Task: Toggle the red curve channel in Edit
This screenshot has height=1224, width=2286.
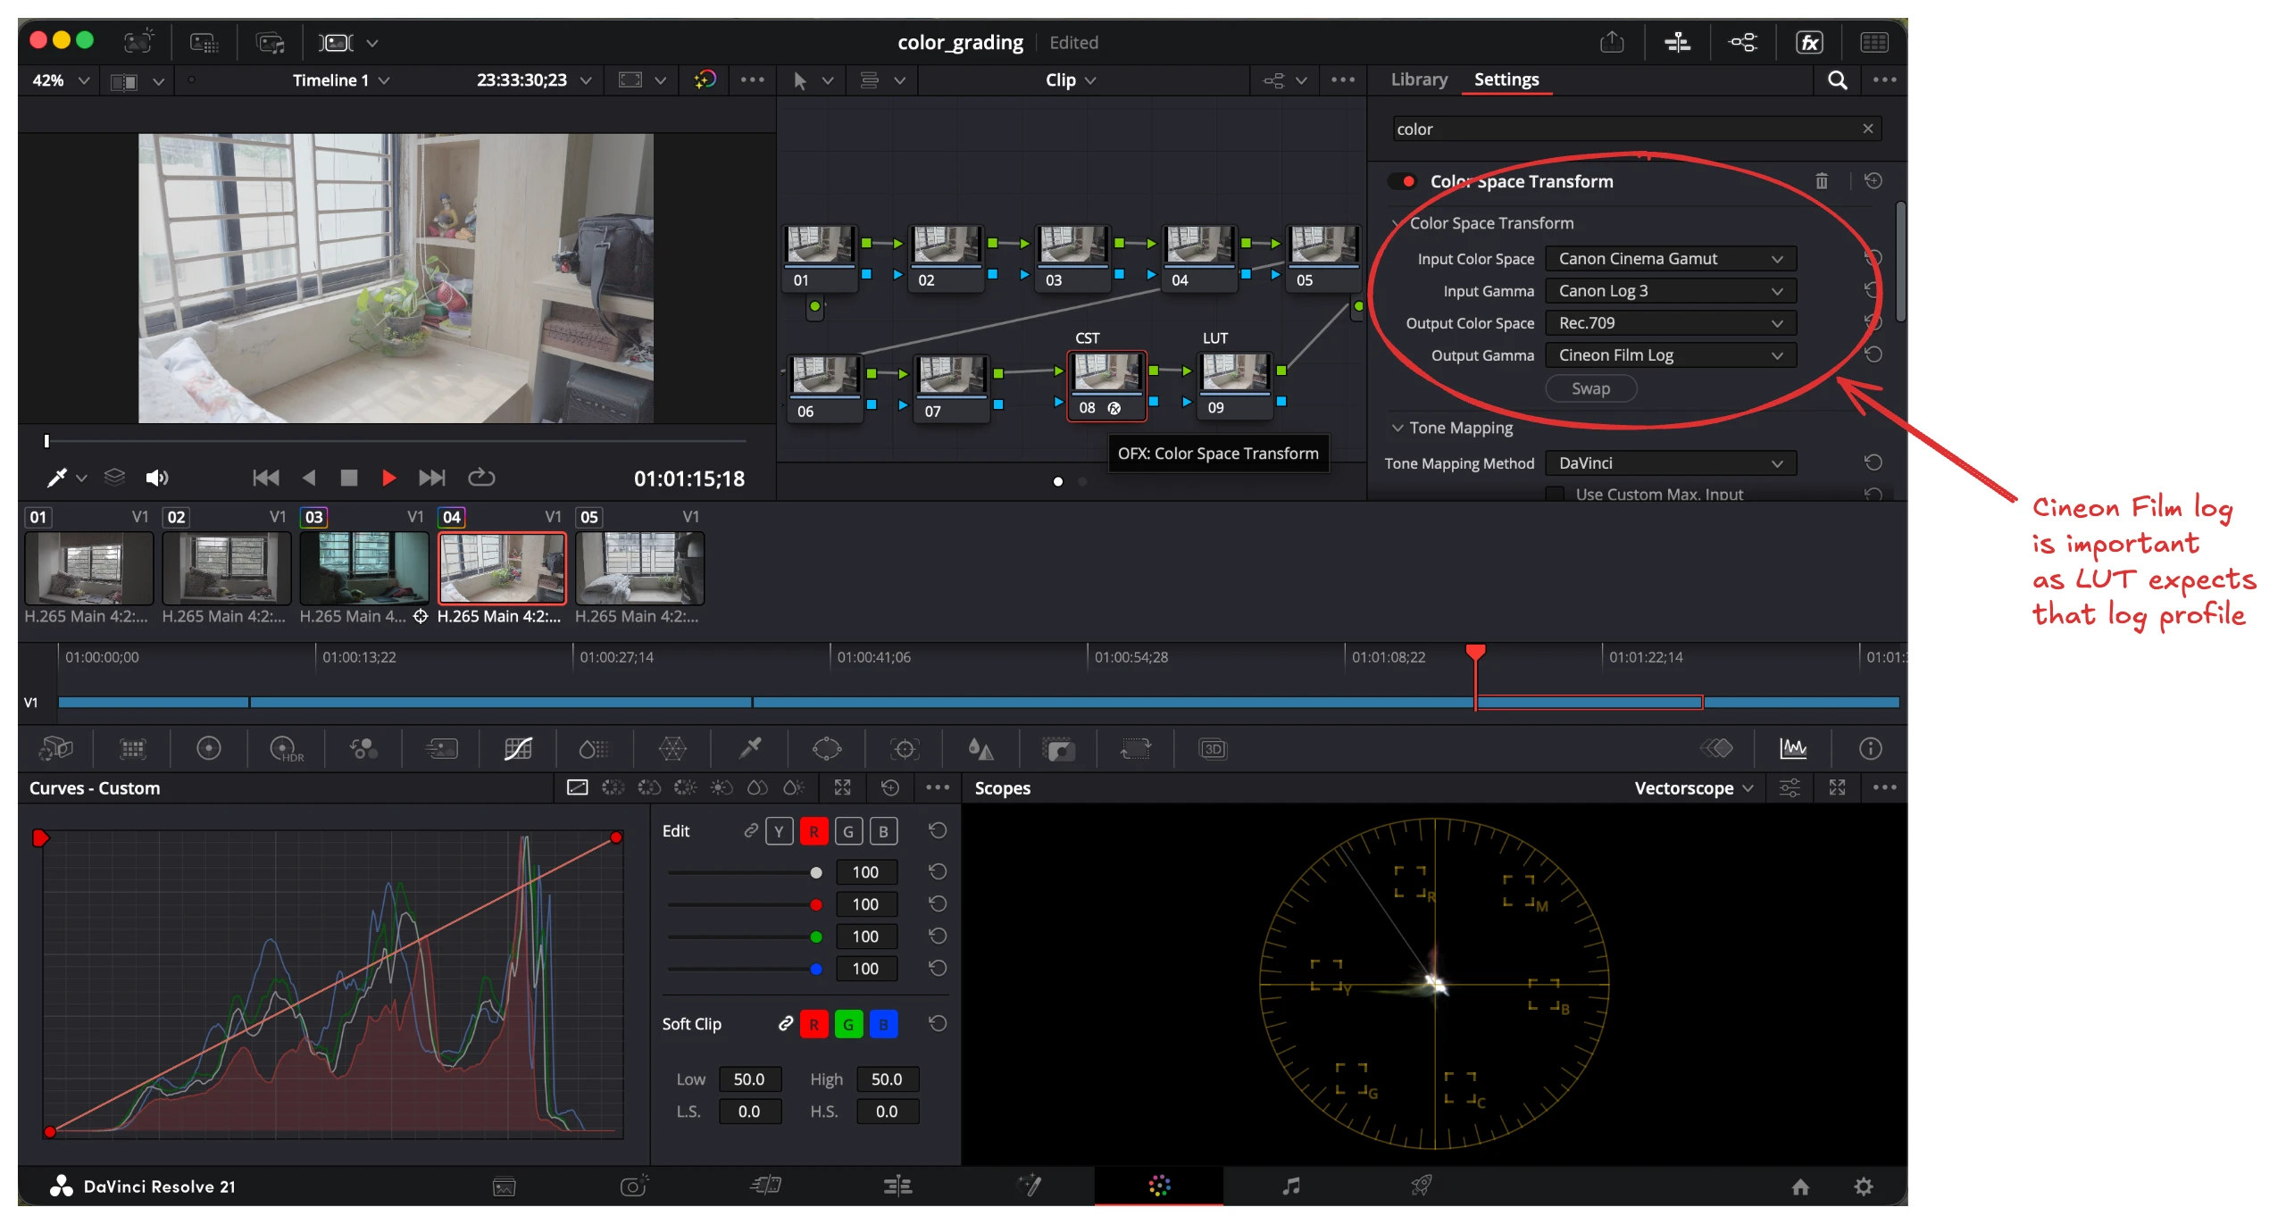Action: pos(813,831)
